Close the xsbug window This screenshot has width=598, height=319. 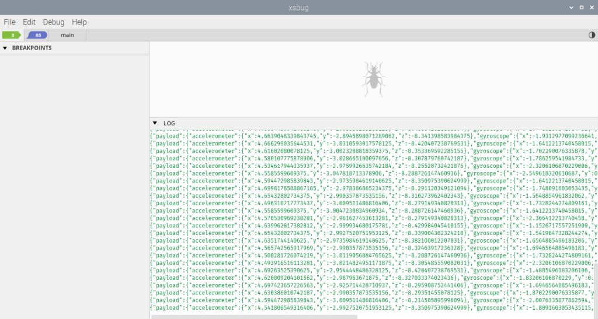pos(592,8)
